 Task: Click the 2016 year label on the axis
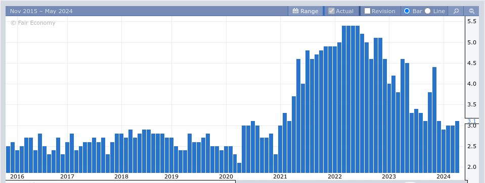17,176
